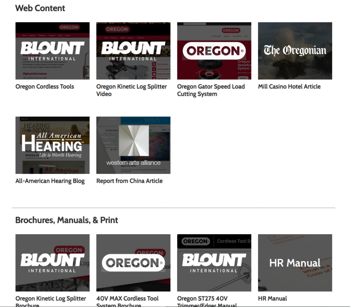The width and height of the screenshot is (350, 307).
Task: Open the Report from China Article link
Action: 129,181
